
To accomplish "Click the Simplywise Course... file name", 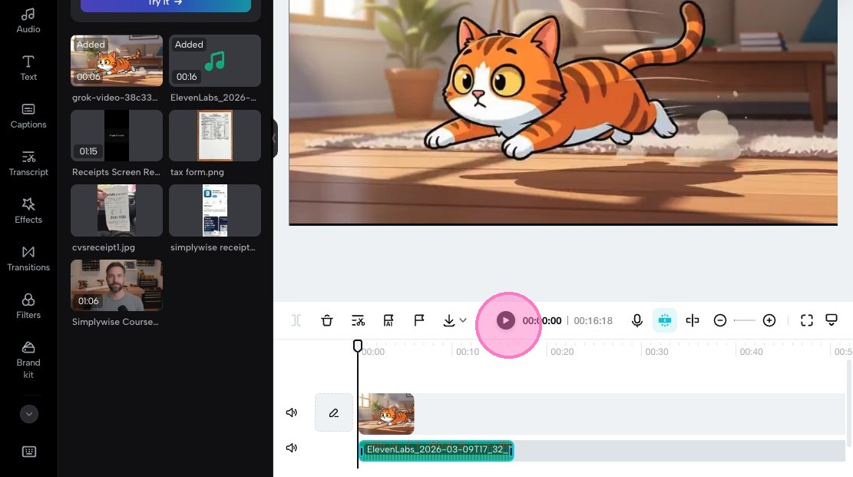I will click(x=115, y=322).
